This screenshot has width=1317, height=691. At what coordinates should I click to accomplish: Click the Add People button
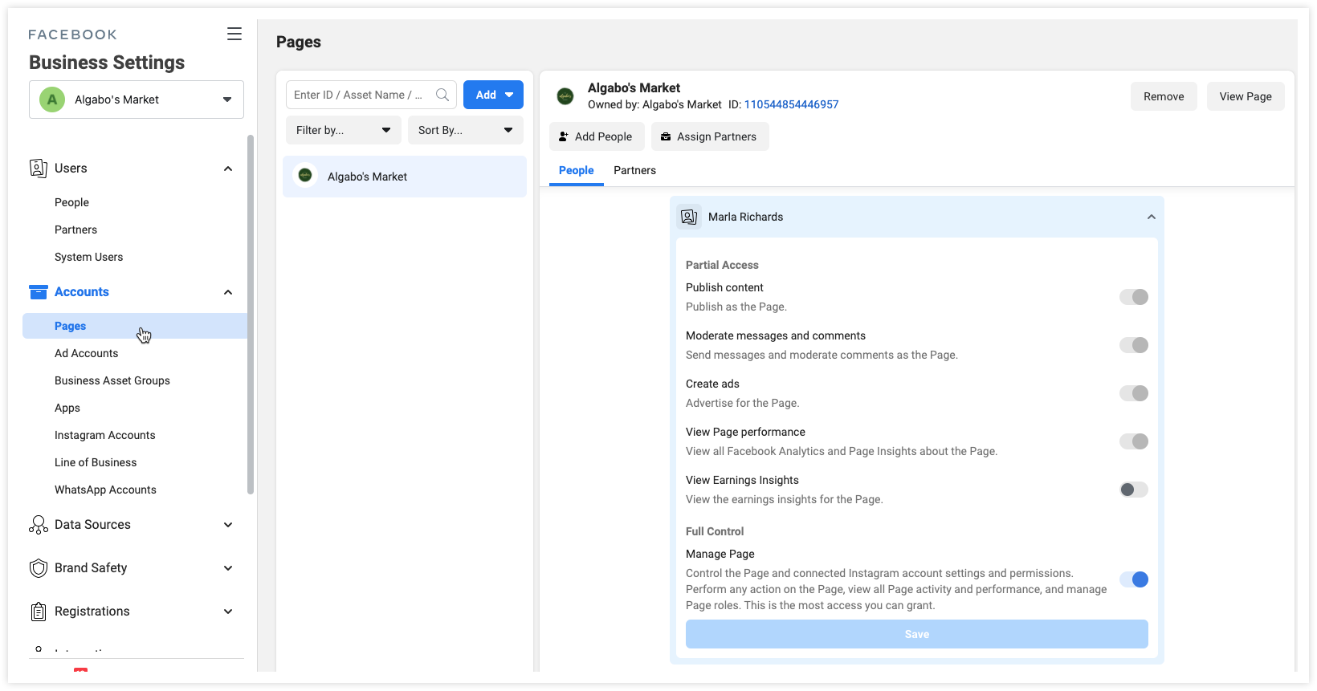point(597,136)
